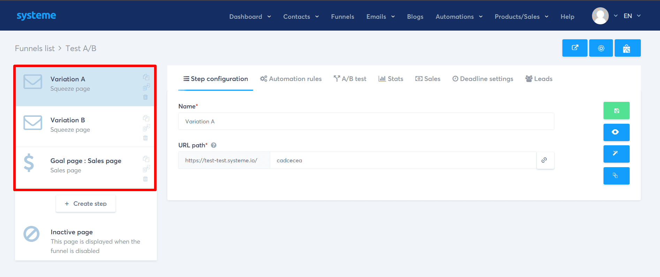This screenshot has height=277, width=660.
Task: Copy the URL path using the link icon
Action: 544,160
